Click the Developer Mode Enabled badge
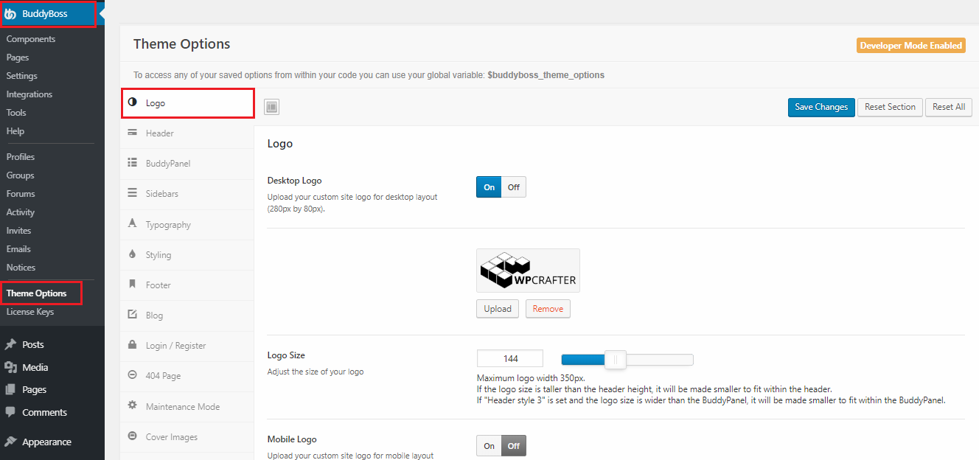 pos(911,46)
